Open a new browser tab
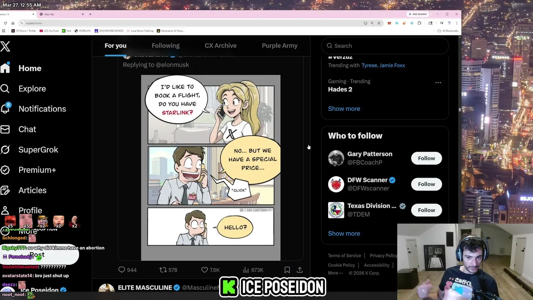The height and width of the screenshot is (300, 533). pyautogui.click(x=90, y=14)
